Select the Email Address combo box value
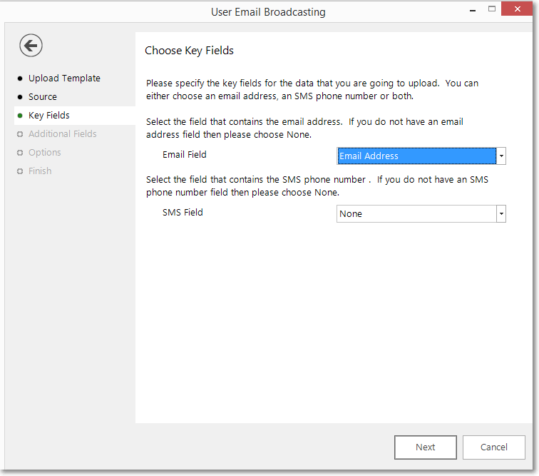539x476 pixels. [416, 156]
